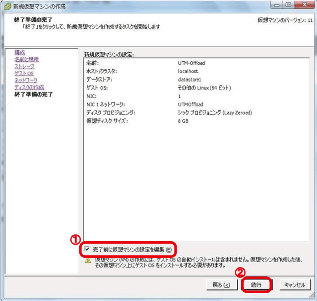Select the UTMOffload network value
Screen dimensions: 317x301
(191, 104)
